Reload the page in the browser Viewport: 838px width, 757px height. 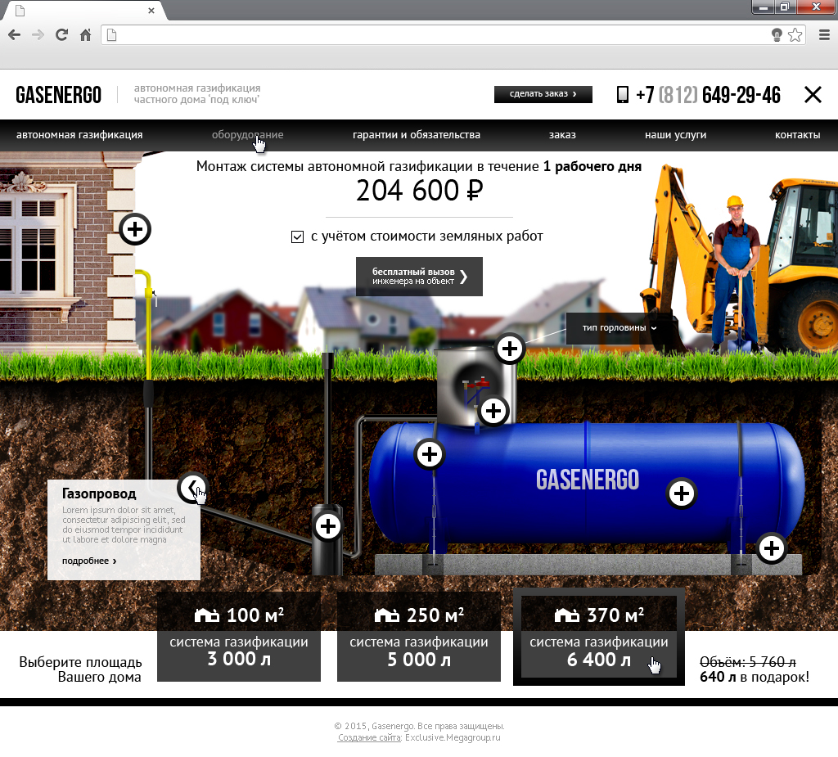[61, 35]
